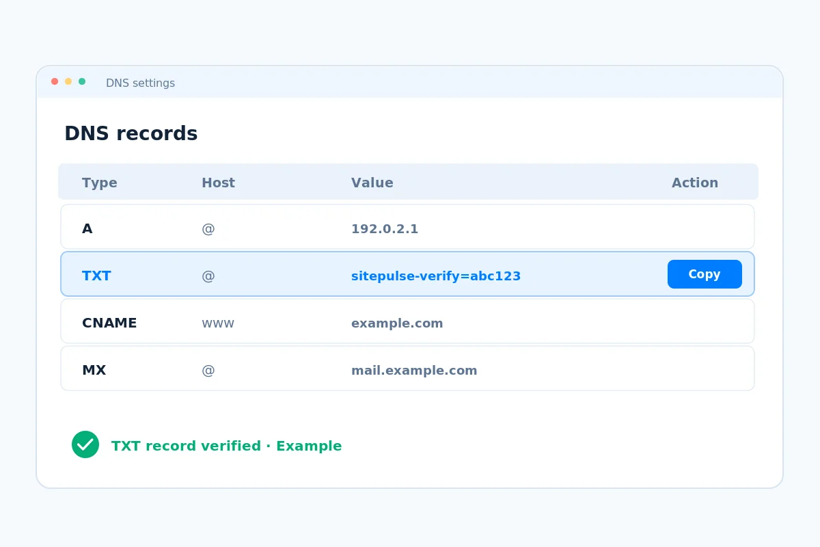The image size is (820, 547).
Task: Click the yellow minimize dot
Action: [x=68, y=81]
